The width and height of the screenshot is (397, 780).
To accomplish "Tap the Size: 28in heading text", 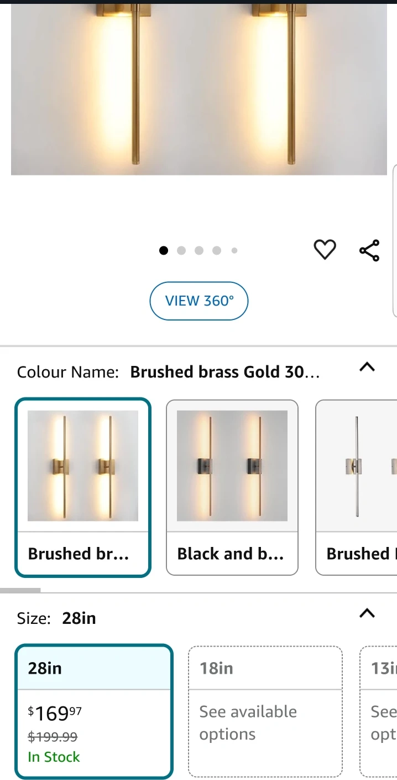I will coord(56,618).
